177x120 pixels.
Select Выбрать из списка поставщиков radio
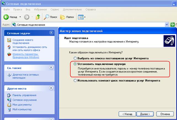(x=75, y=58)
